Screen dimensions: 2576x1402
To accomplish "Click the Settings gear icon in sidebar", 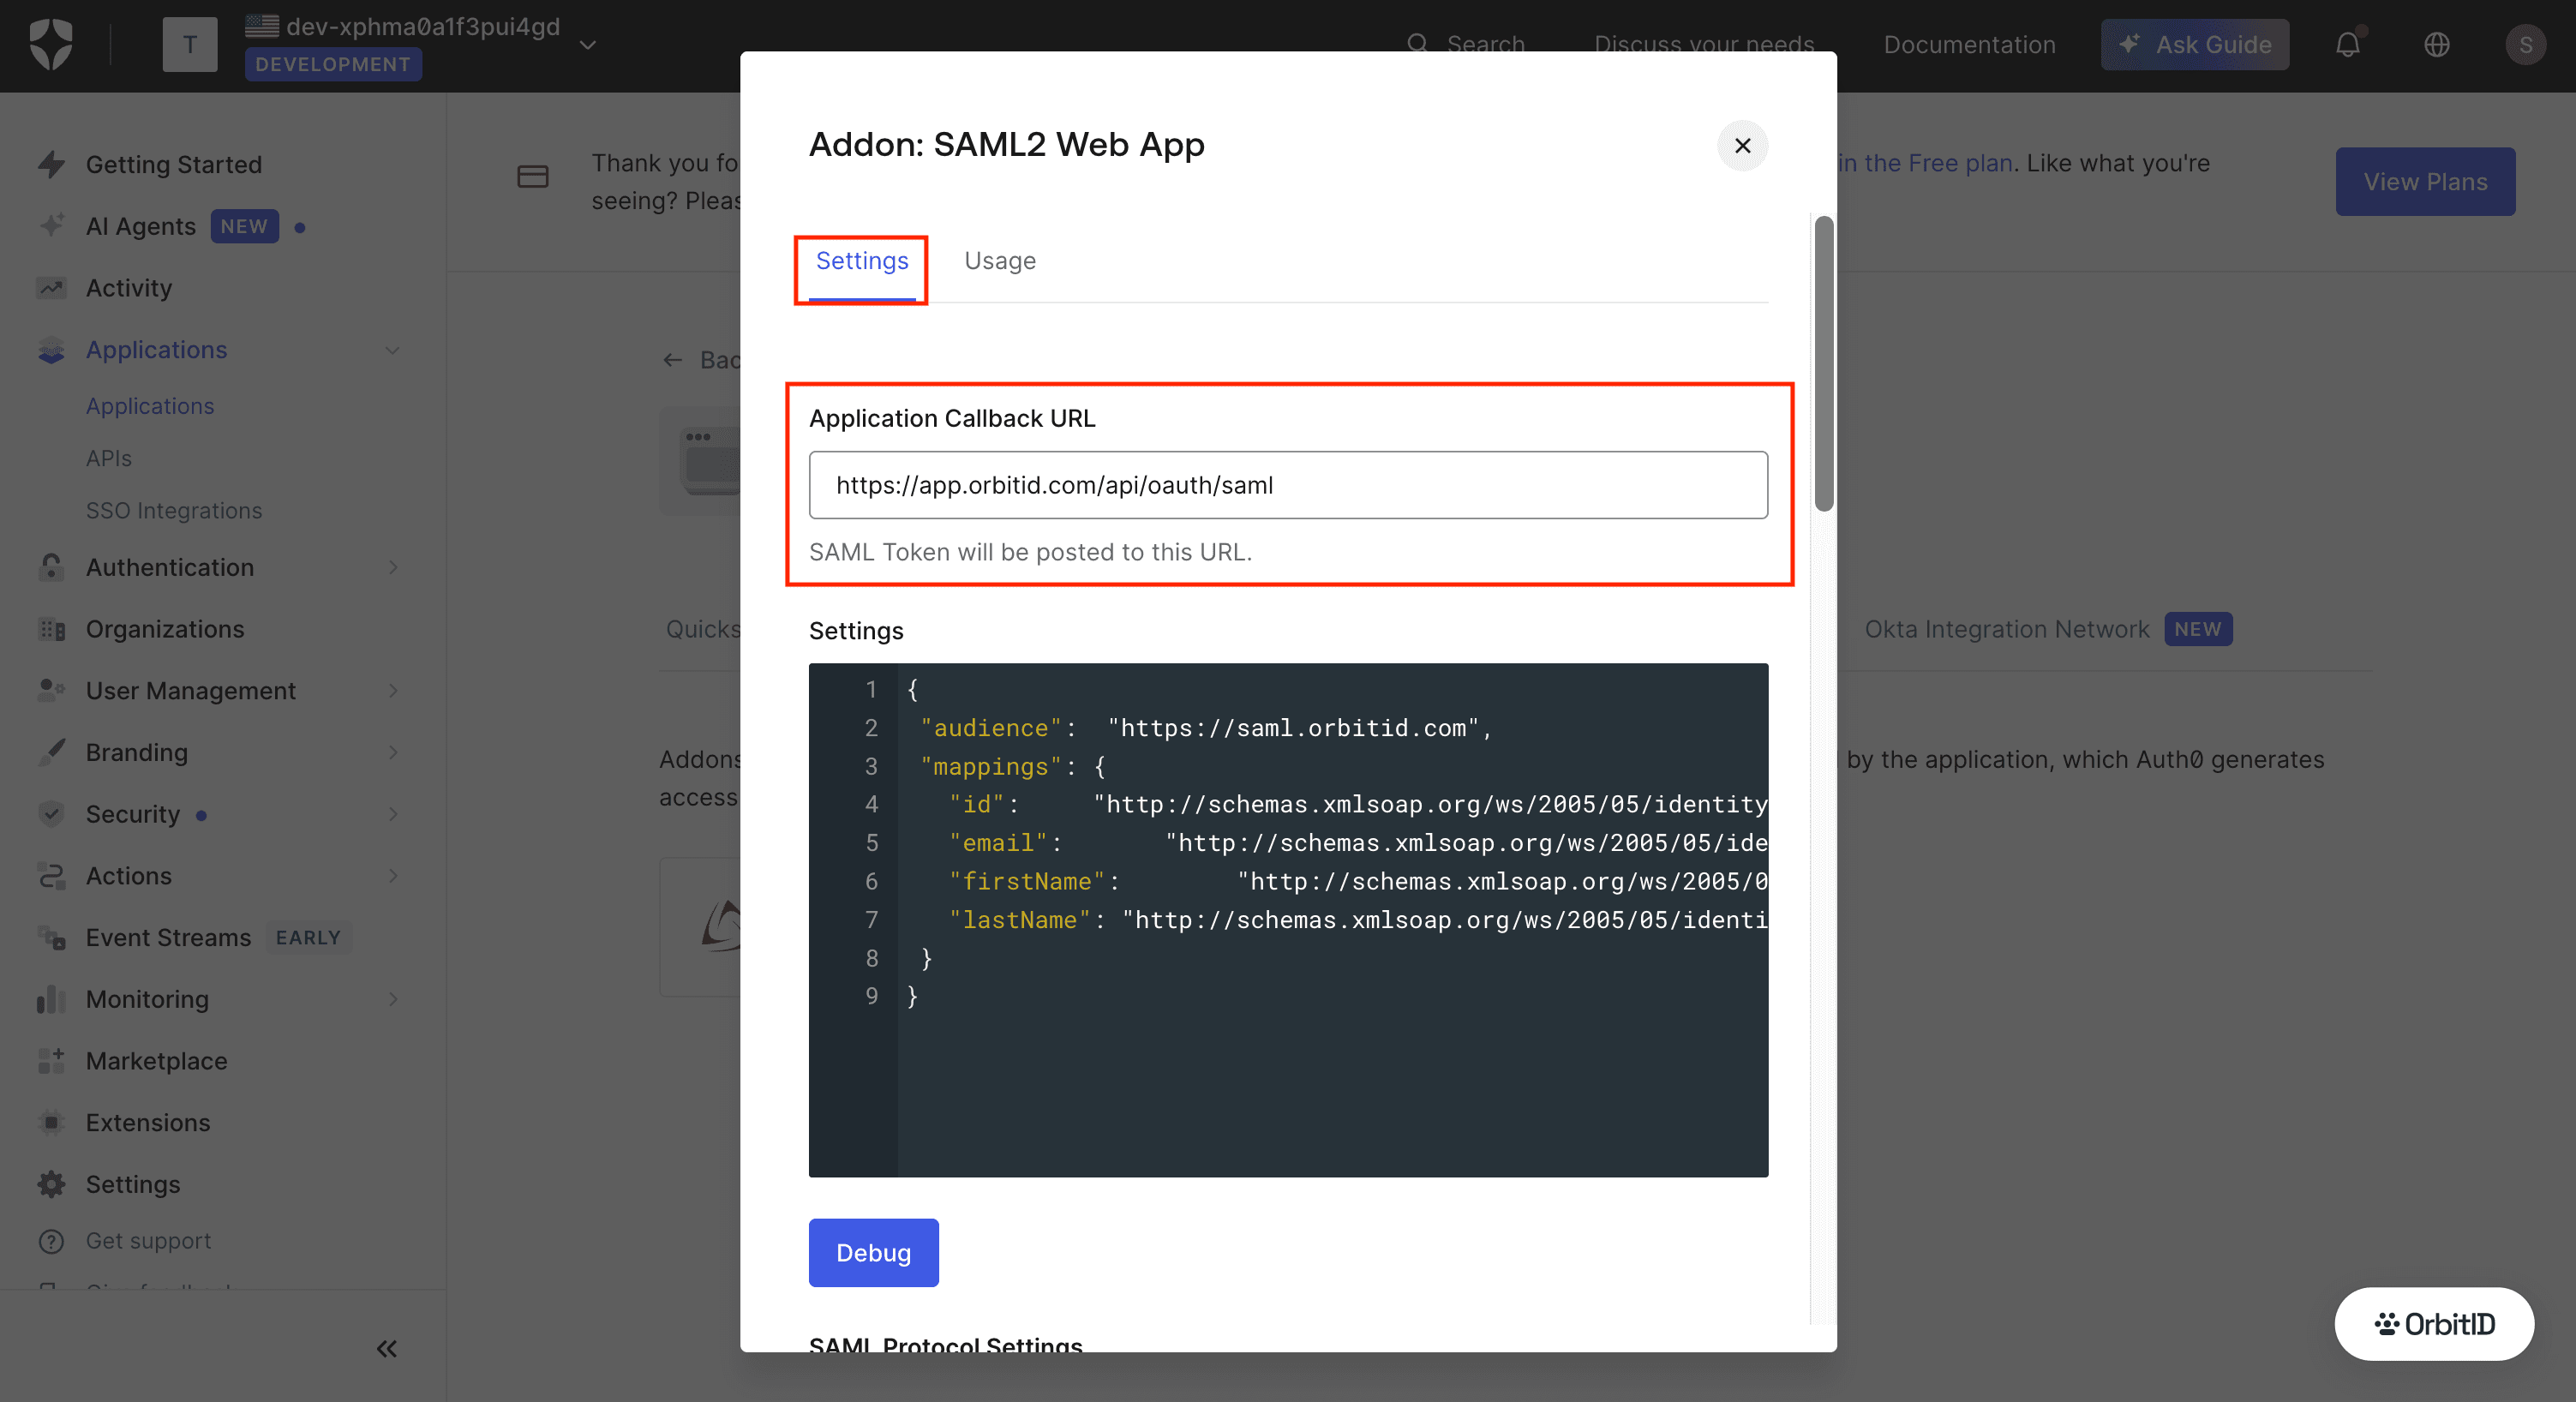I will point(51,1184).
